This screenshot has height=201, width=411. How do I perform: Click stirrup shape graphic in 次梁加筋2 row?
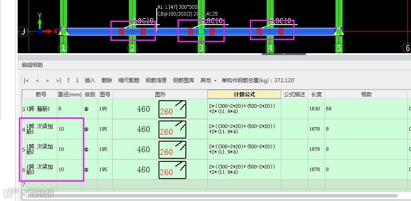click(x=172, y=150)
